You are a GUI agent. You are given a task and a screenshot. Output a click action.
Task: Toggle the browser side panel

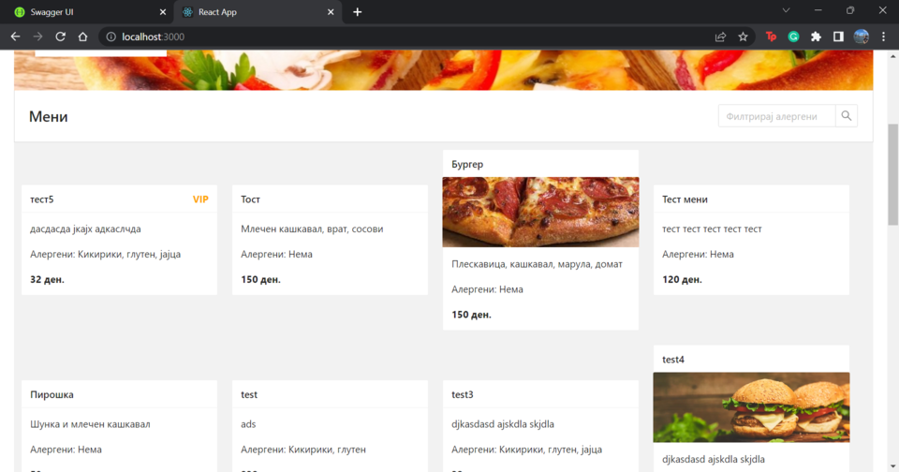(838, 37)
